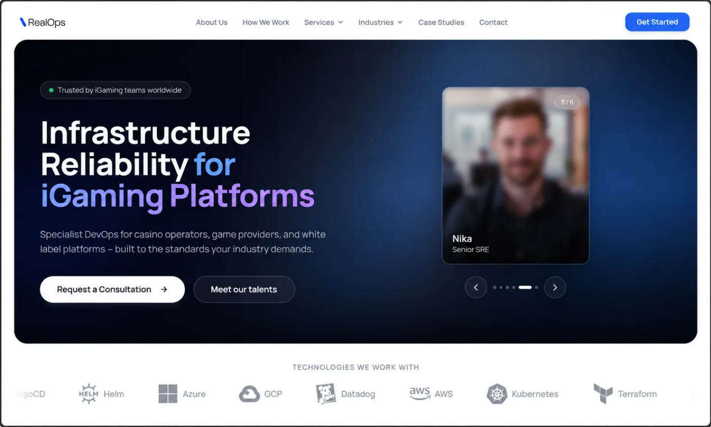Jump to the sixth, last carousel dot
This screenshot has width=711, height=427.
536,288
